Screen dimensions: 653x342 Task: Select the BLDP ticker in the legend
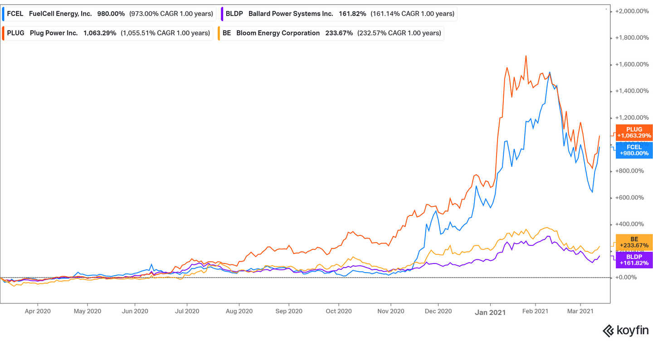tap(234, 14)
